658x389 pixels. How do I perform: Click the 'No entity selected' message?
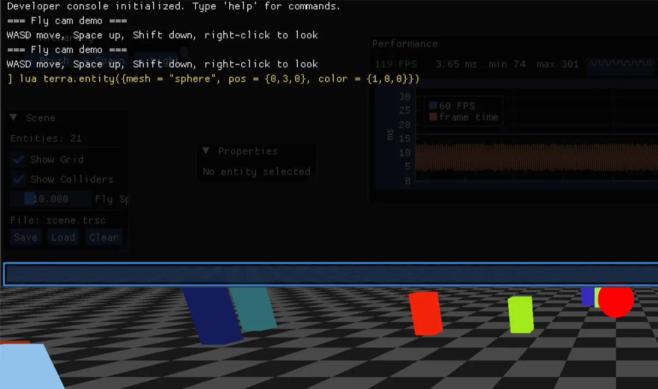tap(257, 172)
